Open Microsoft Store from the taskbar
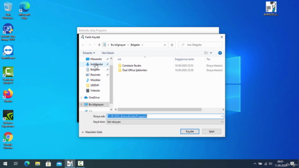The image size is (299, 168). coord(48,164)
